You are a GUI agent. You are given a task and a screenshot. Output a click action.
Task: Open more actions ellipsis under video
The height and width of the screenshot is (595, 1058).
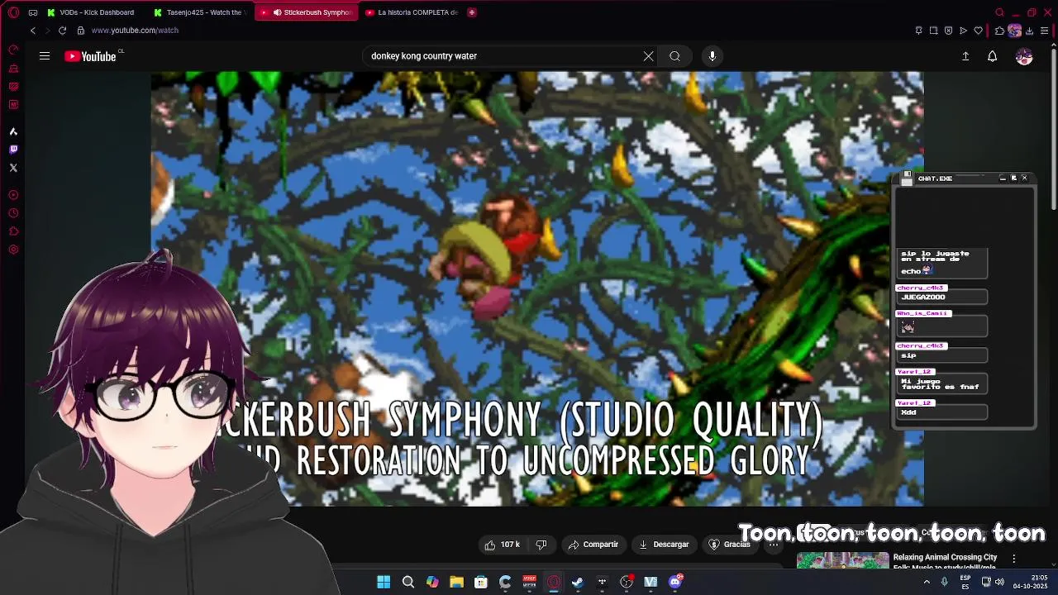coord(774,545)
